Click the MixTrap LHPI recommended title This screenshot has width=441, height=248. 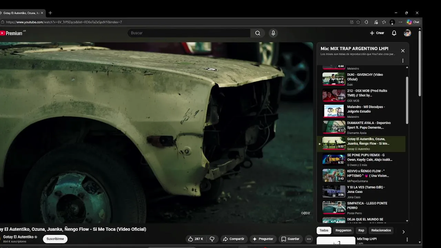(x=367, y=239)
